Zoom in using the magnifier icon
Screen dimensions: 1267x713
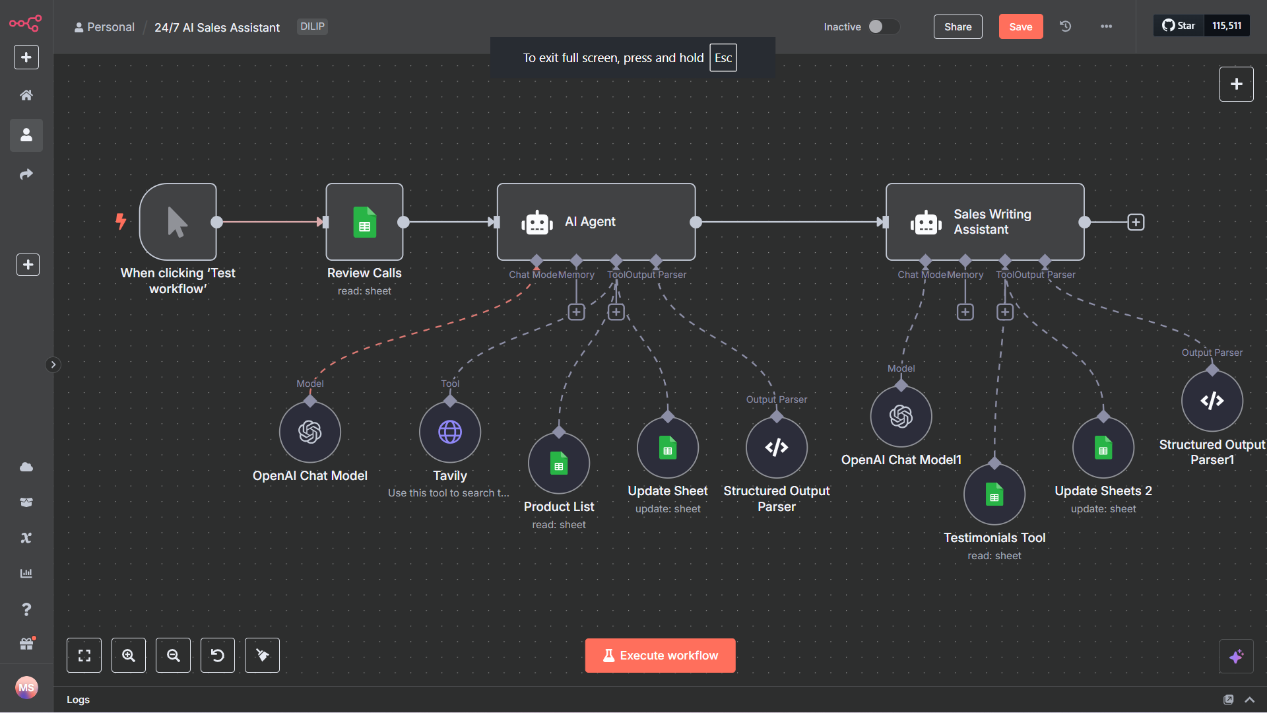(x=129, y=655)
